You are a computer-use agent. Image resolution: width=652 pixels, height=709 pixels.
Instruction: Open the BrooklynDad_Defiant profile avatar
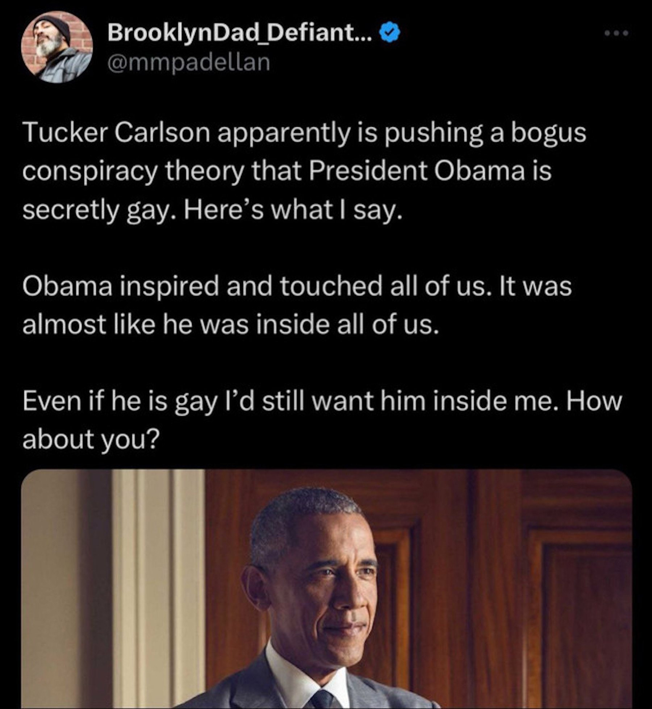(x=57, y=47)
